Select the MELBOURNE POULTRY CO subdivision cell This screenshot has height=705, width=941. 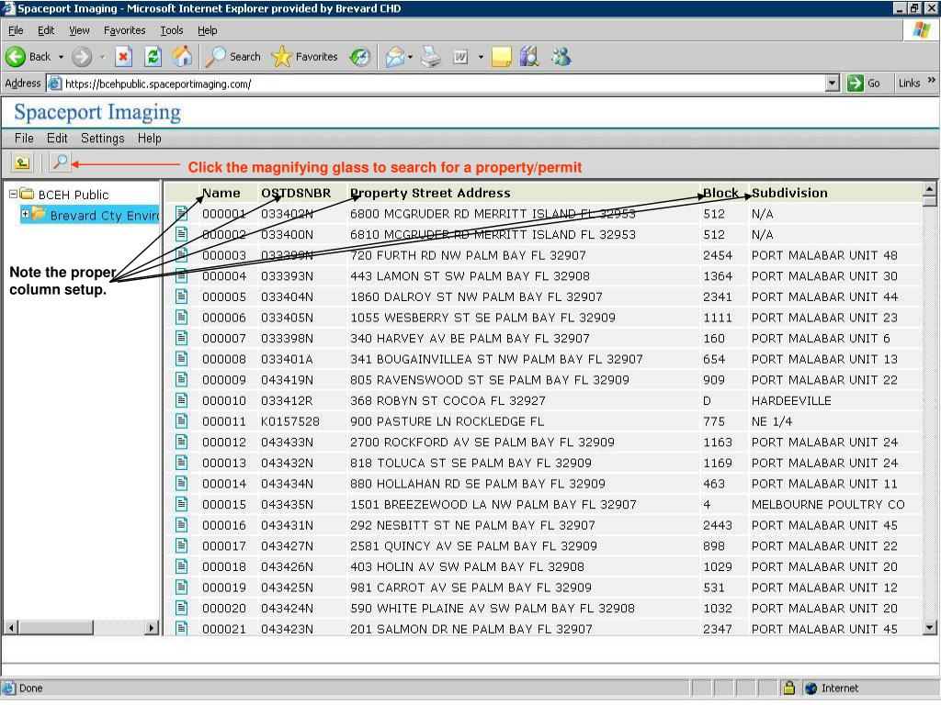[x=828, y=504]
